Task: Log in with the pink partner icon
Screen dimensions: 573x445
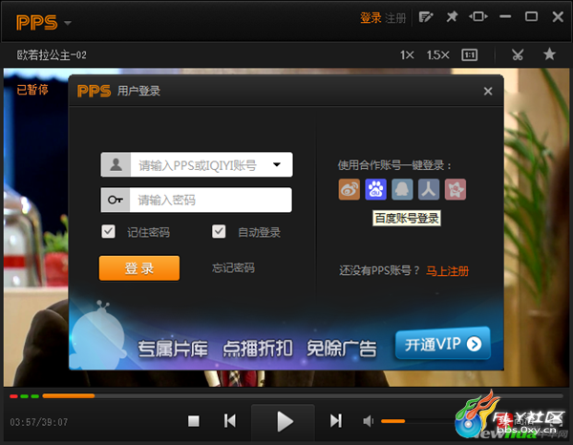Action: [456, 189]
